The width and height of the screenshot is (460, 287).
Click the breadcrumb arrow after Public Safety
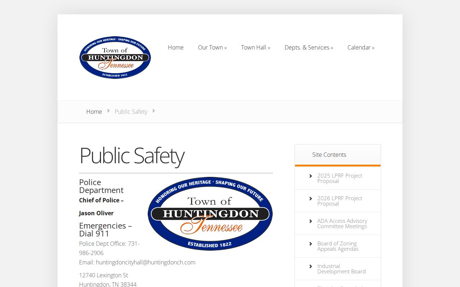[153, 111]
